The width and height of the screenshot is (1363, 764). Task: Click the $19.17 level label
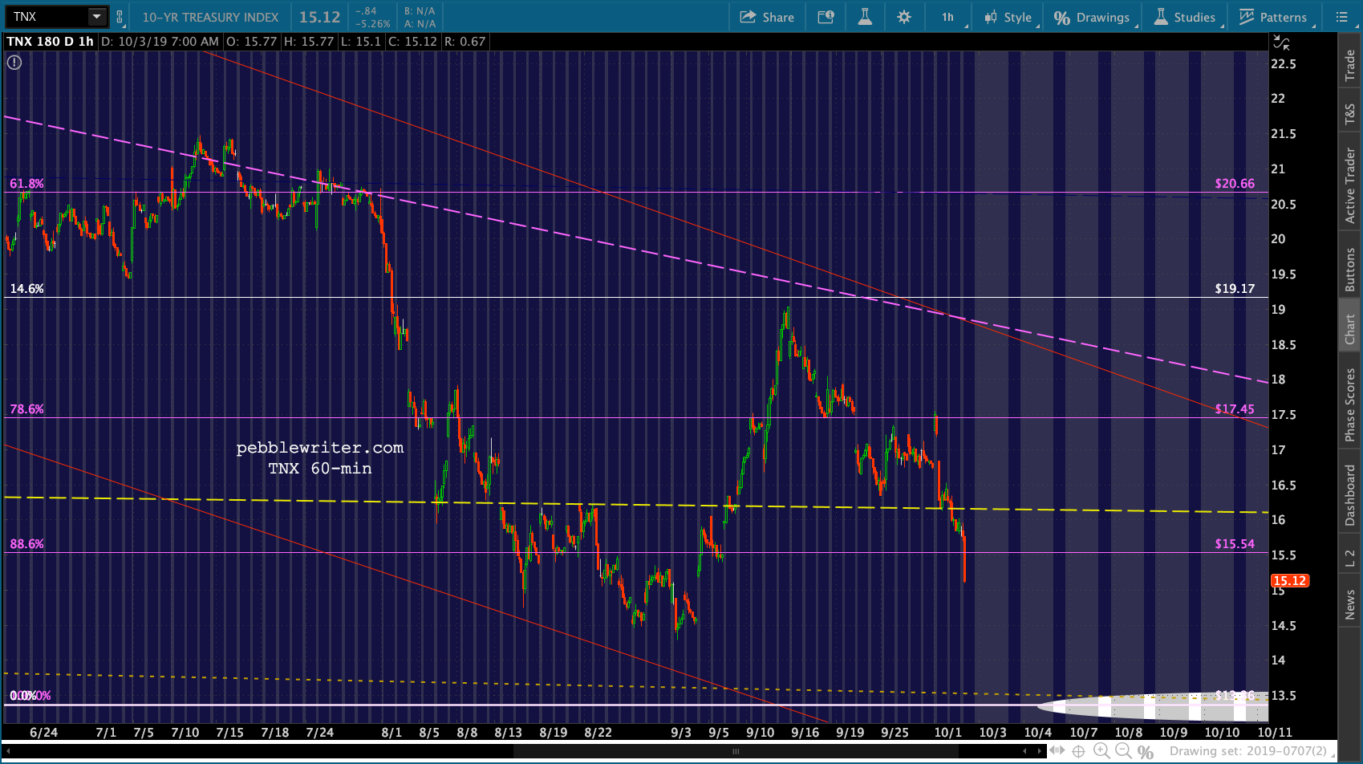[x=1235, y=289]
